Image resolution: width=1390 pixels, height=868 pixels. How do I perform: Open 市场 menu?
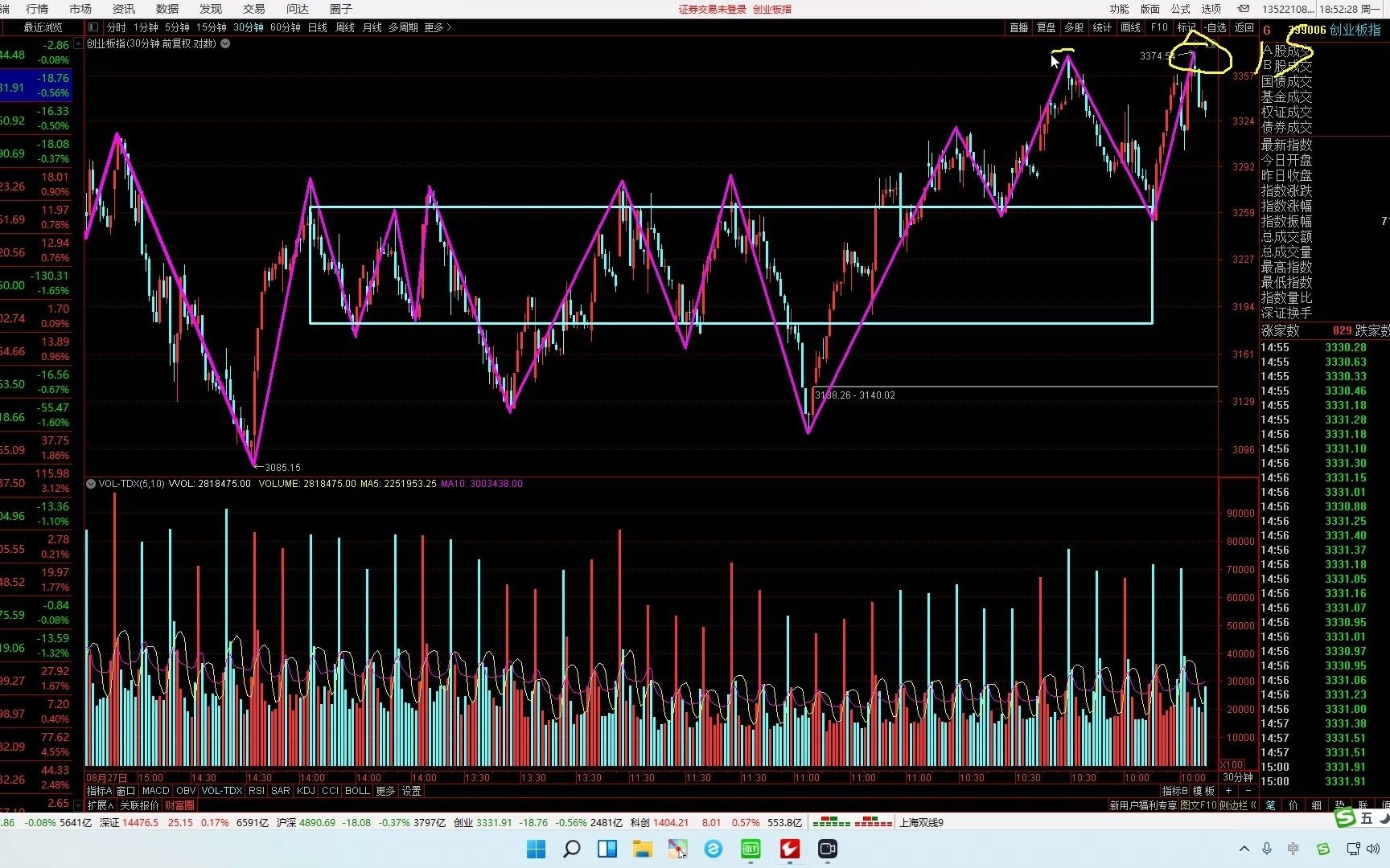point(80,9)
